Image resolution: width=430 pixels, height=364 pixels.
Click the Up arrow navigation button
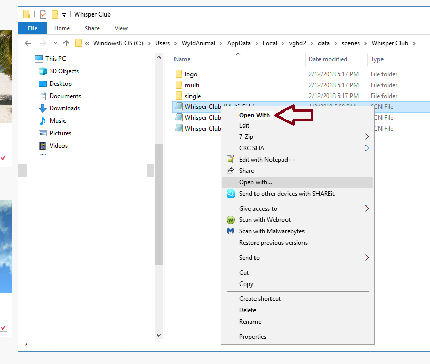coord(66,43)
